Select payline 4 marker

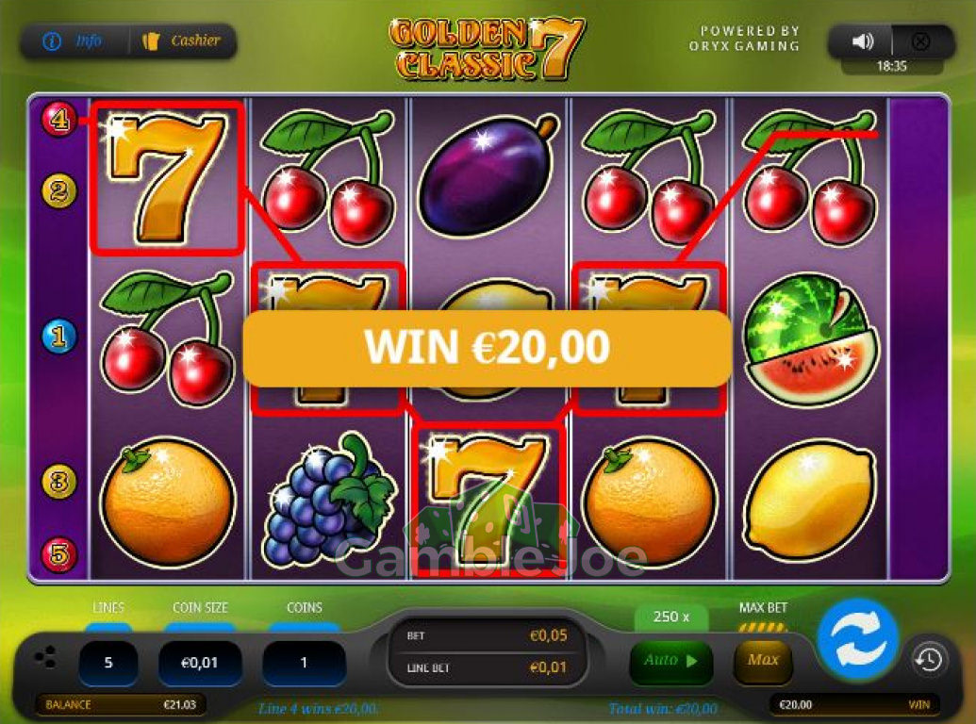[59, 118]
